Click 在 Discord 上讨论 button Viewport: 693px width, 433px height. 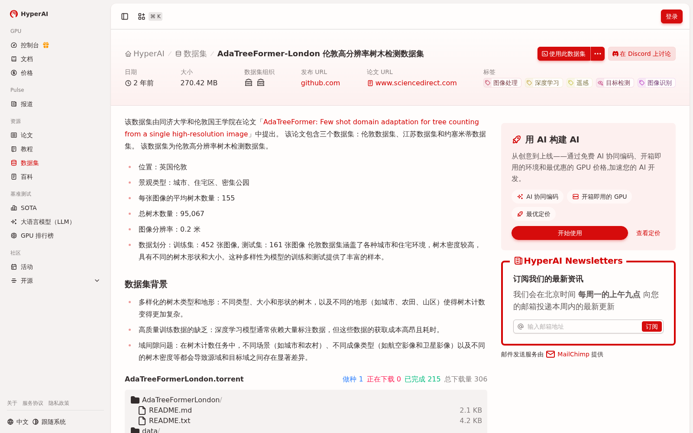641,54
